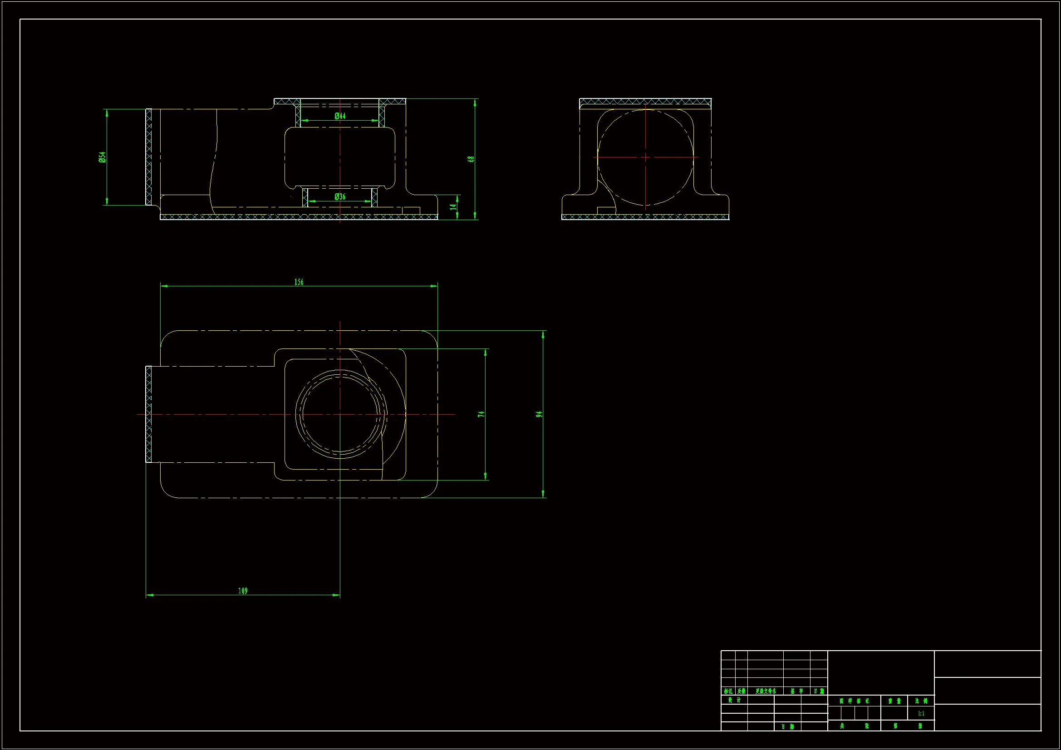Click the 109 horizontal dimension text
Viewport: 1061px width, 750px height.
tap(243, 591)
